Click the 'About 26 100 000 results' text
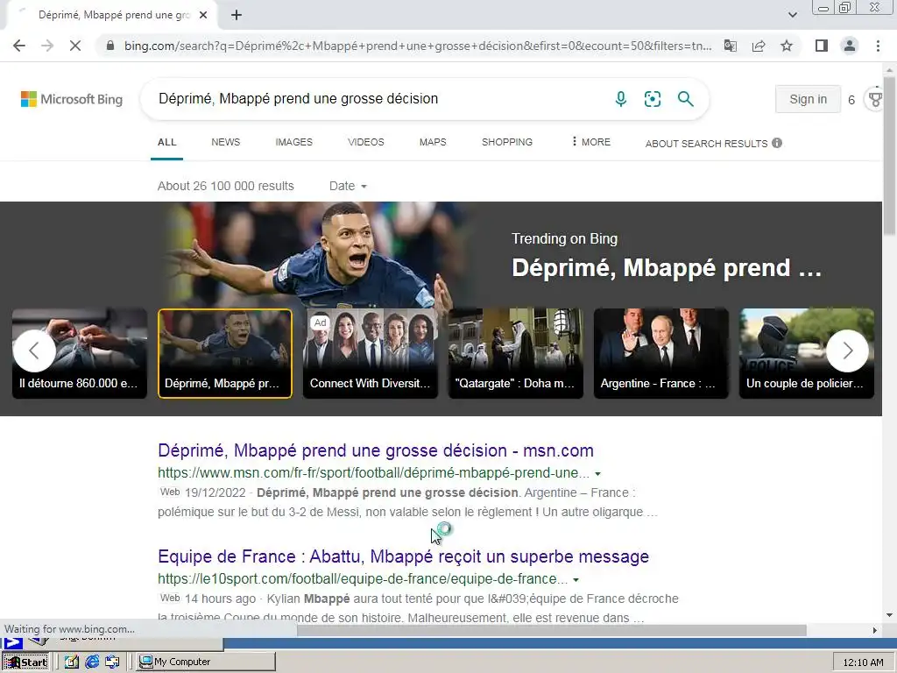Screen dimensions: 897x673 [x=225, y=186]
